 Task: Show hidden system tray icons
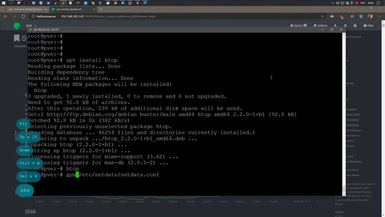tap(333, 3)
